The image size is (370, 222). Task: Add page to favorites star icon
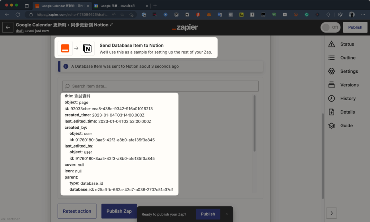point(132,14)
